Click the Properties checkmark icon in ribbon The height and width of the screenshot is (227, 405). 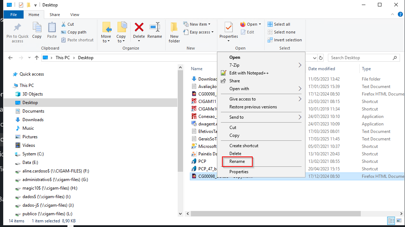[229, 27]
